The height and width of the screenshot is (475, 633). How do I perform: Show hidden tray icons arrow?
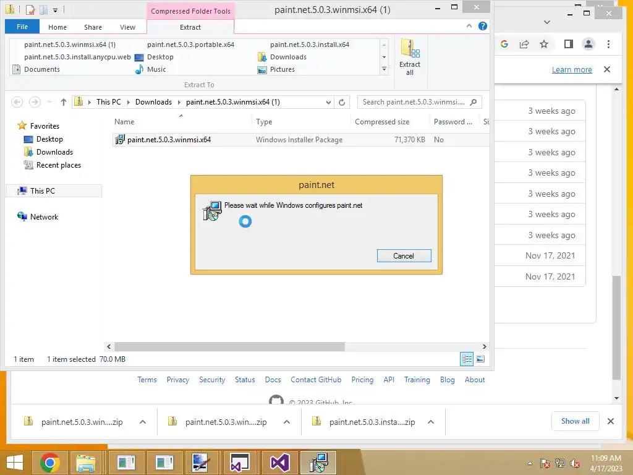(530, 463)
